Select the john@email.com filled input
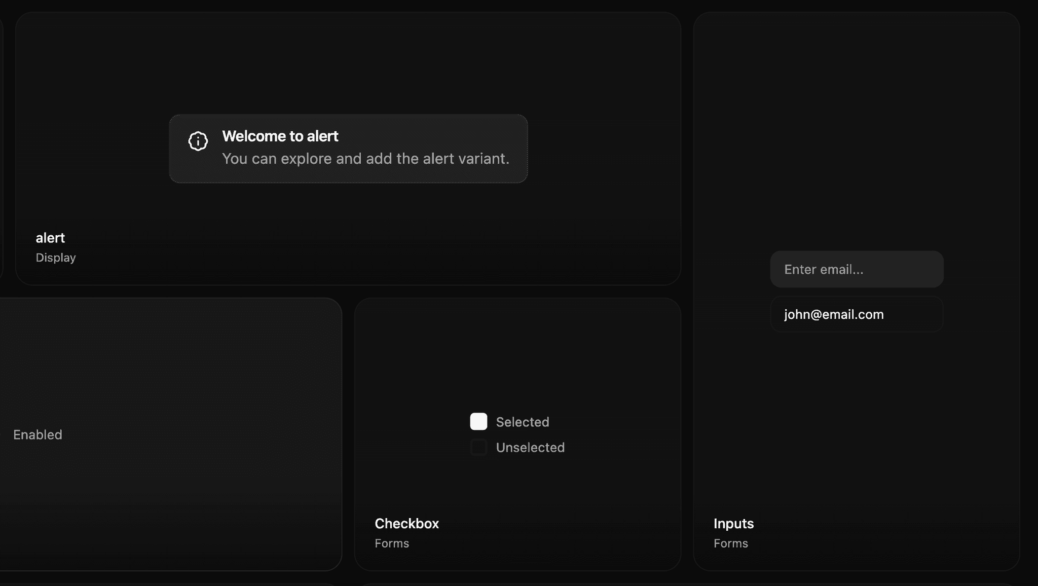This screenshot has width=1038, height=586. pos(857,314)
